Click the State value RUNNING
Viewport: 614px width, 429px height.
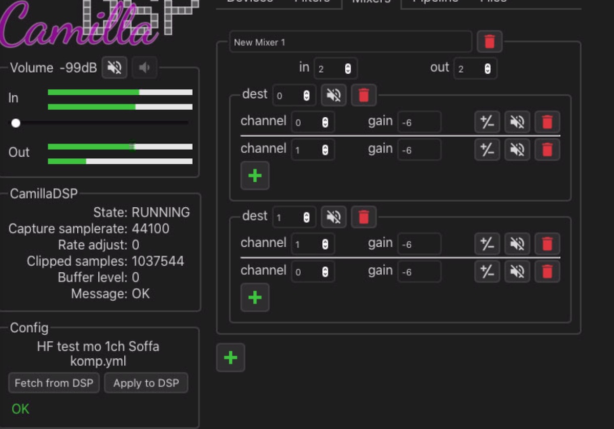pos(161,212)
